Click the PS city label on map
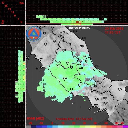128x128 pixels. pos(75,31)
